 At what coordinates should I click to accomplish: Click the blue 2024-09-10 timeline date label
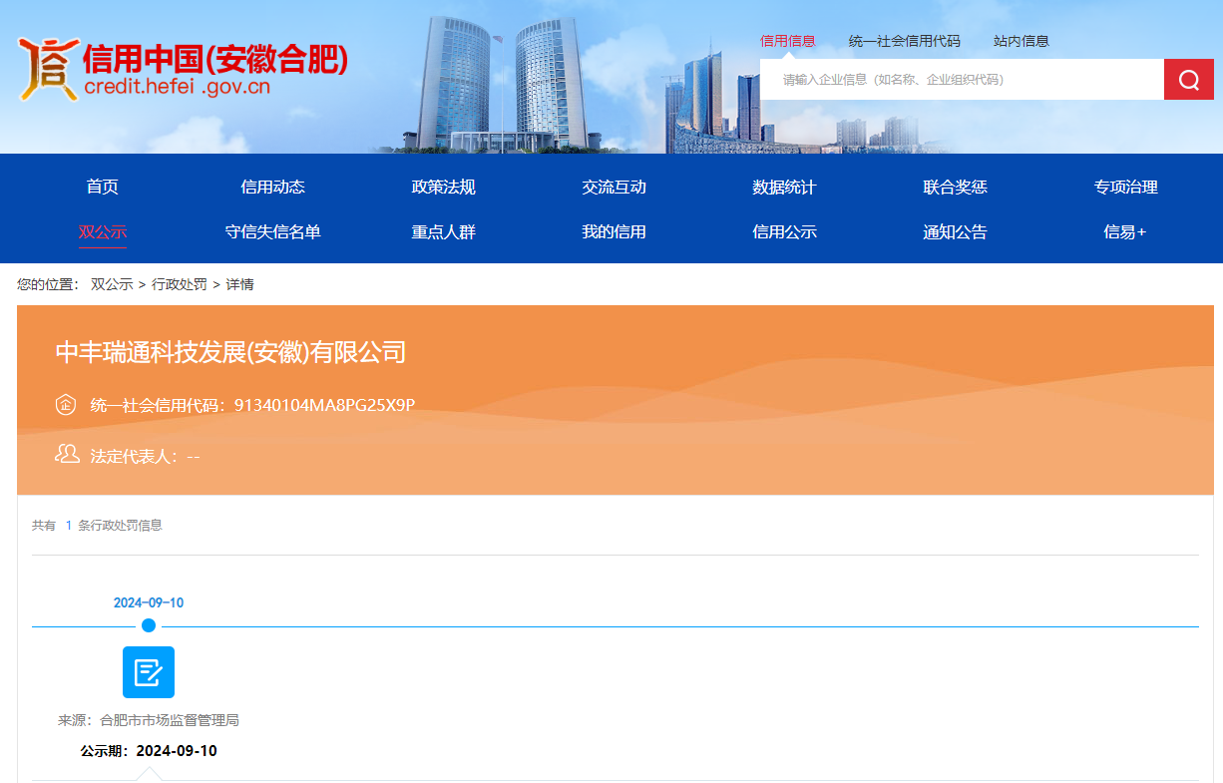(149, 602)
